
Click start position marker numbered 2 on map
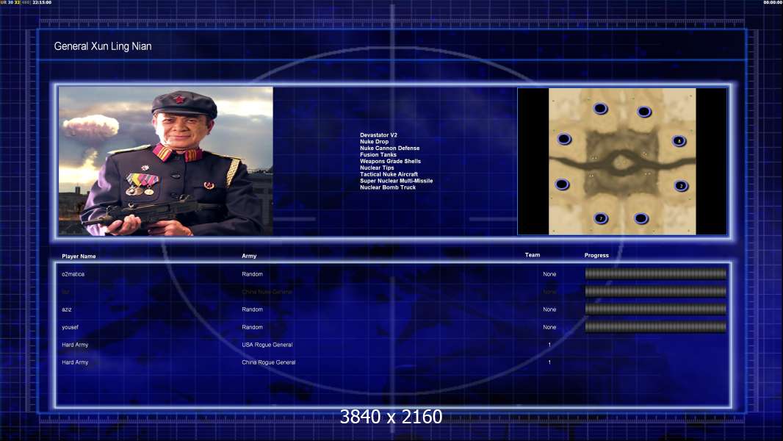tap(681, 186)
